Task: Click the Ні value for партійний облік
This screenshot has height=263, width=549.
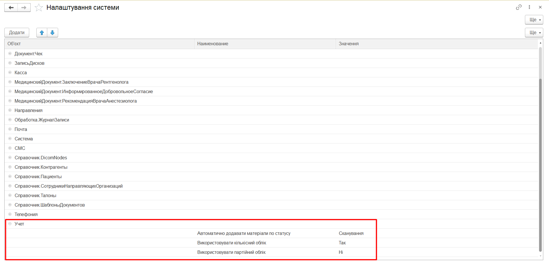Action: 341,252
